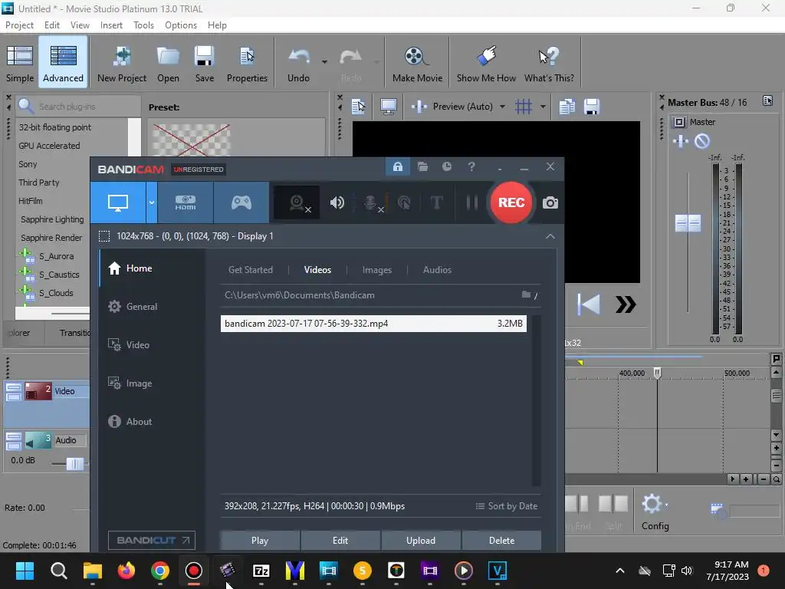The height and width of the screenshot is (589, 785).
Task: Switch to Get Started tab
Action: tap(251, 269)
